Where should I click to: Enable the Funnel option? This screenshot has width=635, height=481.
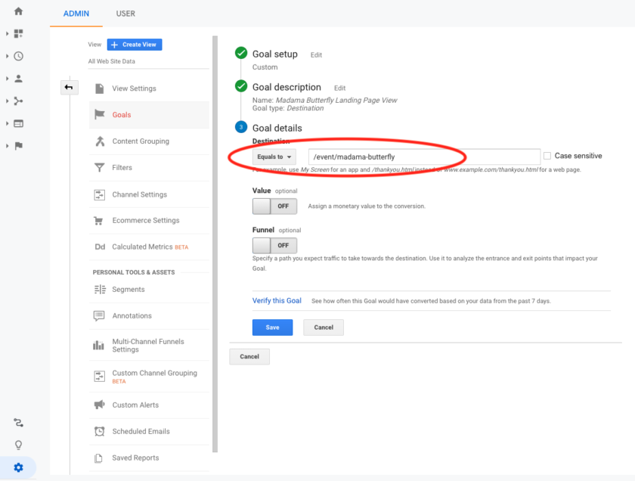[x=274, y=245]
